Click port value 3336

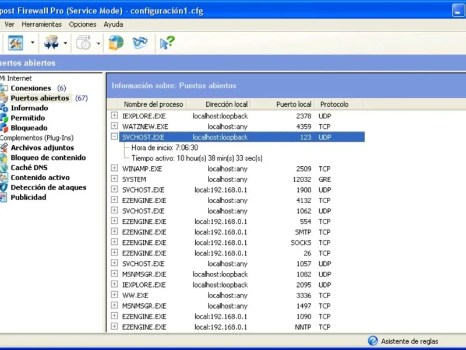[303, 296]
